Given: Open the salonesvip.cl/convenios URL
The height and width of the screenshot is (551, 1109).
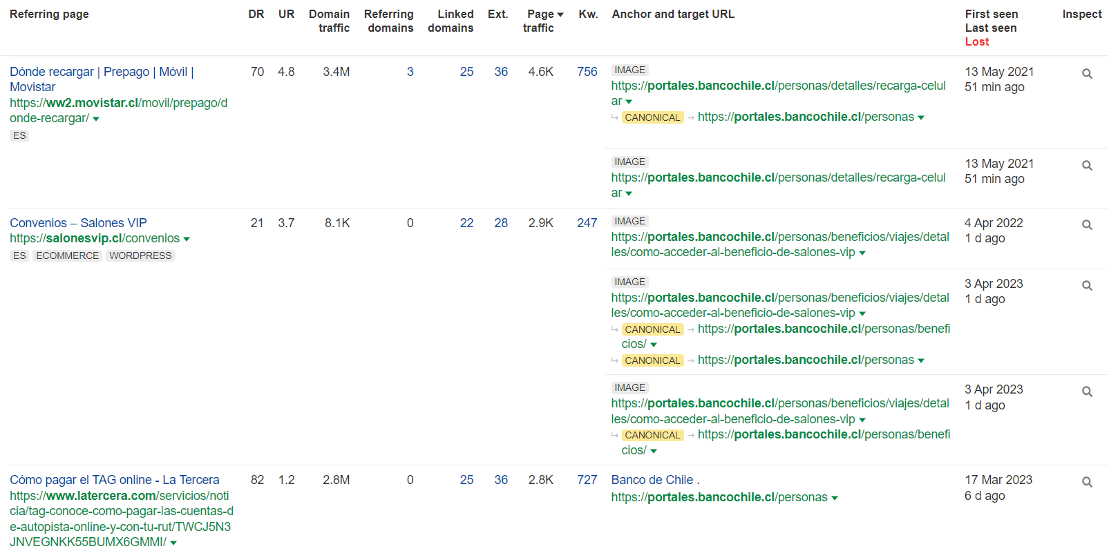Looking at the screenshot, I should pos(95,238).
